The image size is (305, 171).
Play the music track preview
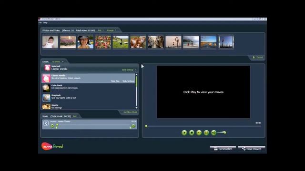tap(52, 126)
